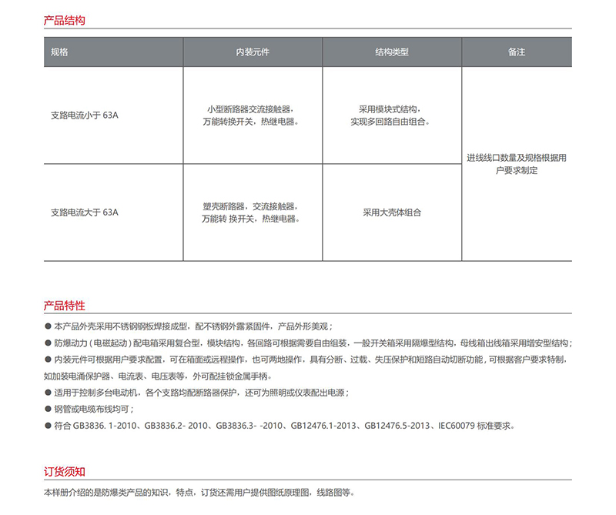Select the 支路电流大于 63A cell
The image size is (616, 515).
pyautogui.click(x=85, y=212)
